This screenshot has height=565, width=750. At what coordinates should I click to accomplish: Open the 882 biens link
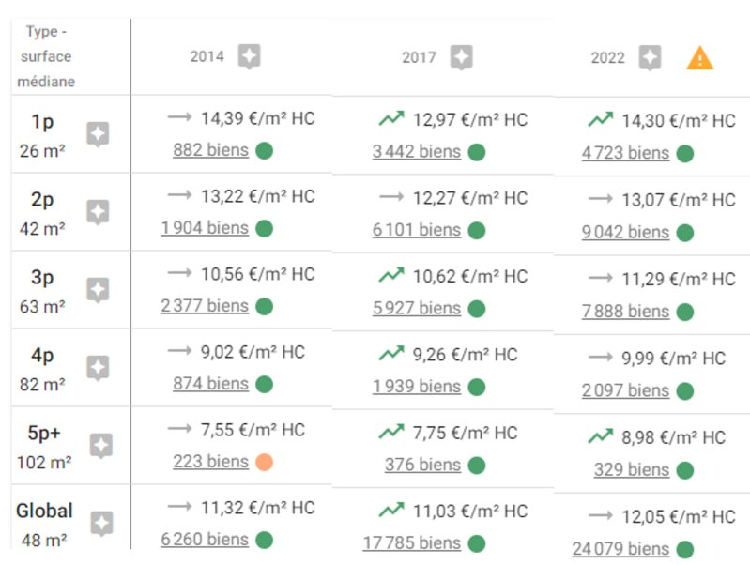pos(211,150)
